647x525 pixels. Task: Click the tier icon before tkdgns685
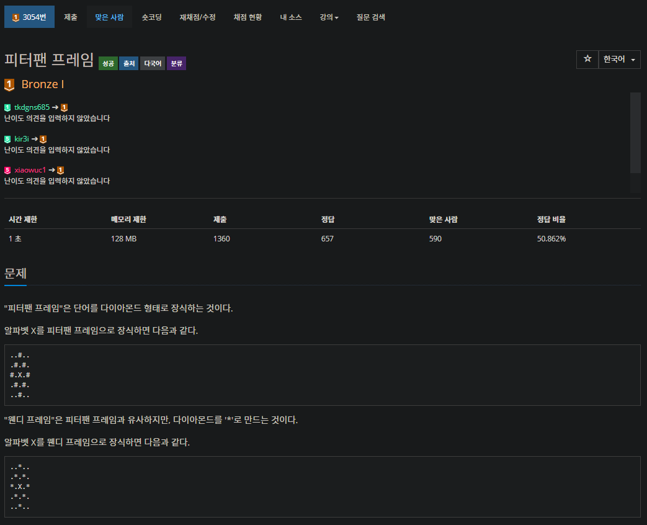click(7, 108)
